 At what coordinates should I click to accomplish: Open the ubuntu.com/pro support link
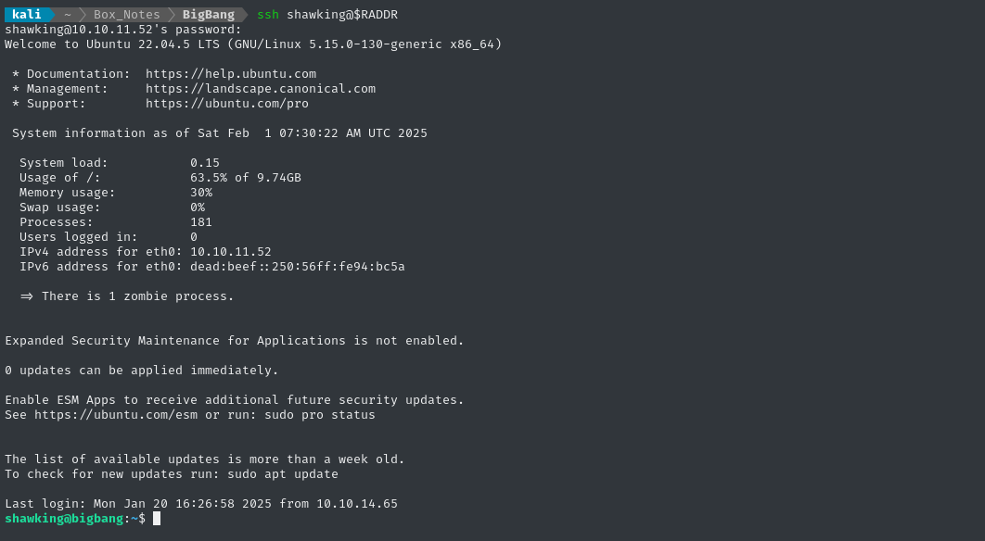227,104
